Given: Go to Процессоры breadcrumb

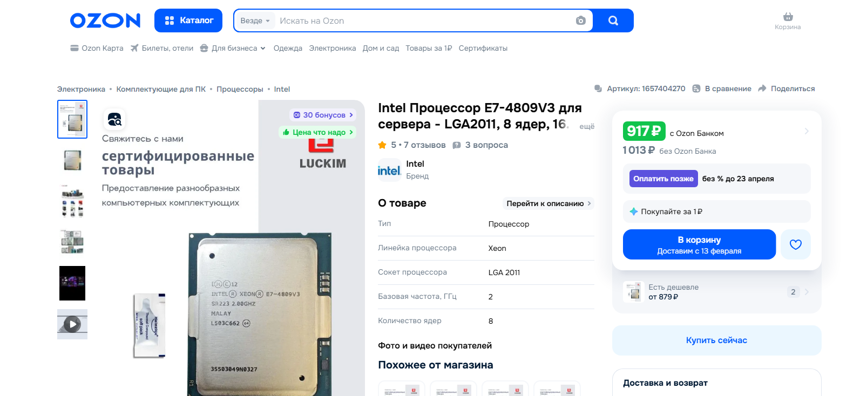Looking at the screenshot, I should point(240,89).
